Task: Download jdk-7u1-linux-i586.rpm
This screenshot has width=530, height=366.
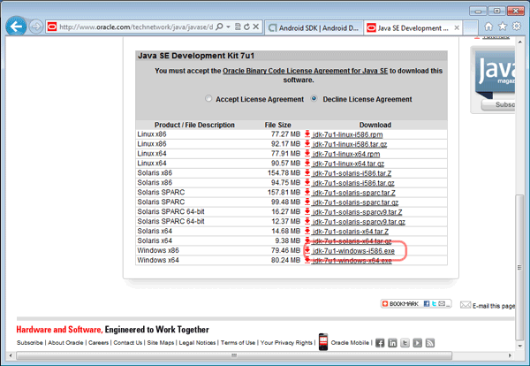Action: pos(347,134)
